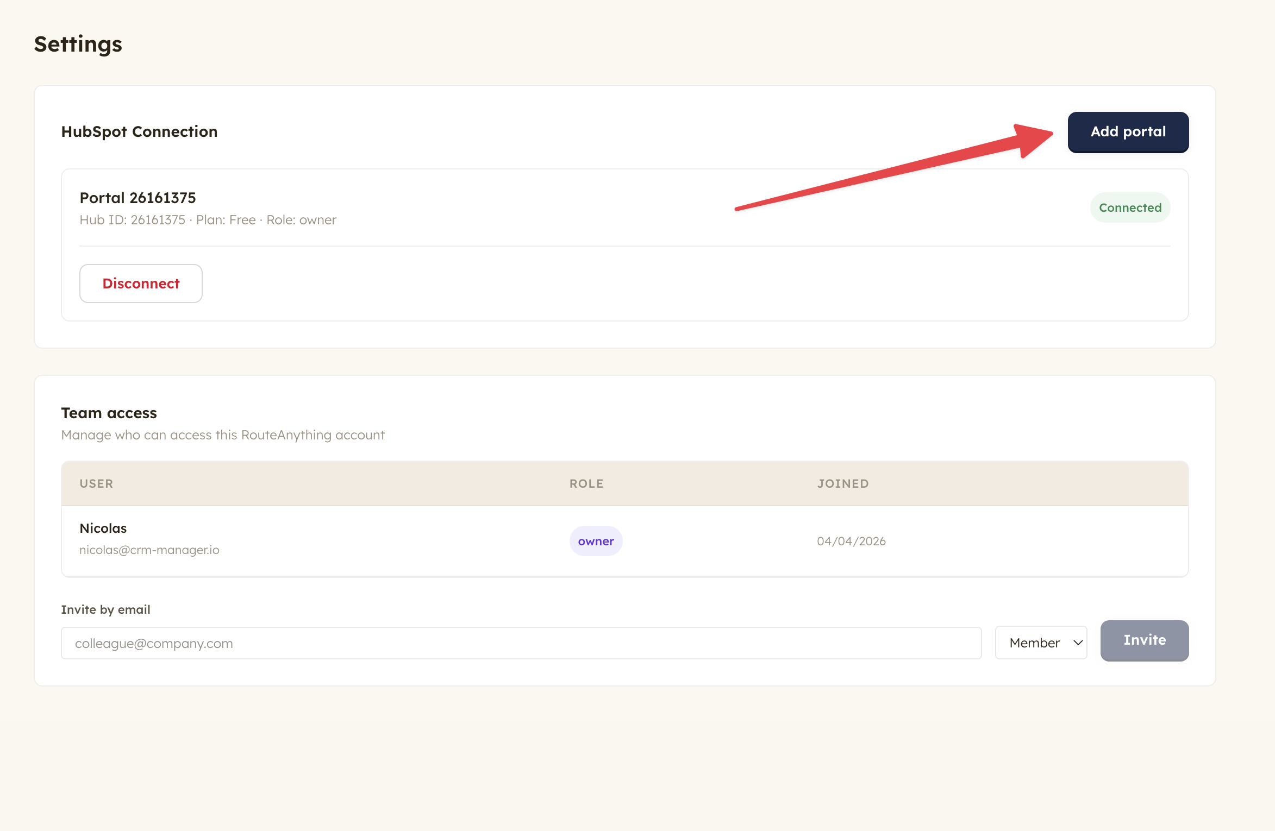1275x831 pixels.
Task: Click the Add portal button
Action: coord(1128,132)
